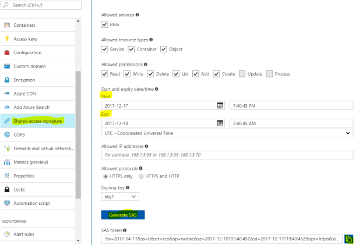Copy the SAS token to clipboard
The width and height of the screenshot is (356, 245).
pyautogui.click(x=349, y=239)
